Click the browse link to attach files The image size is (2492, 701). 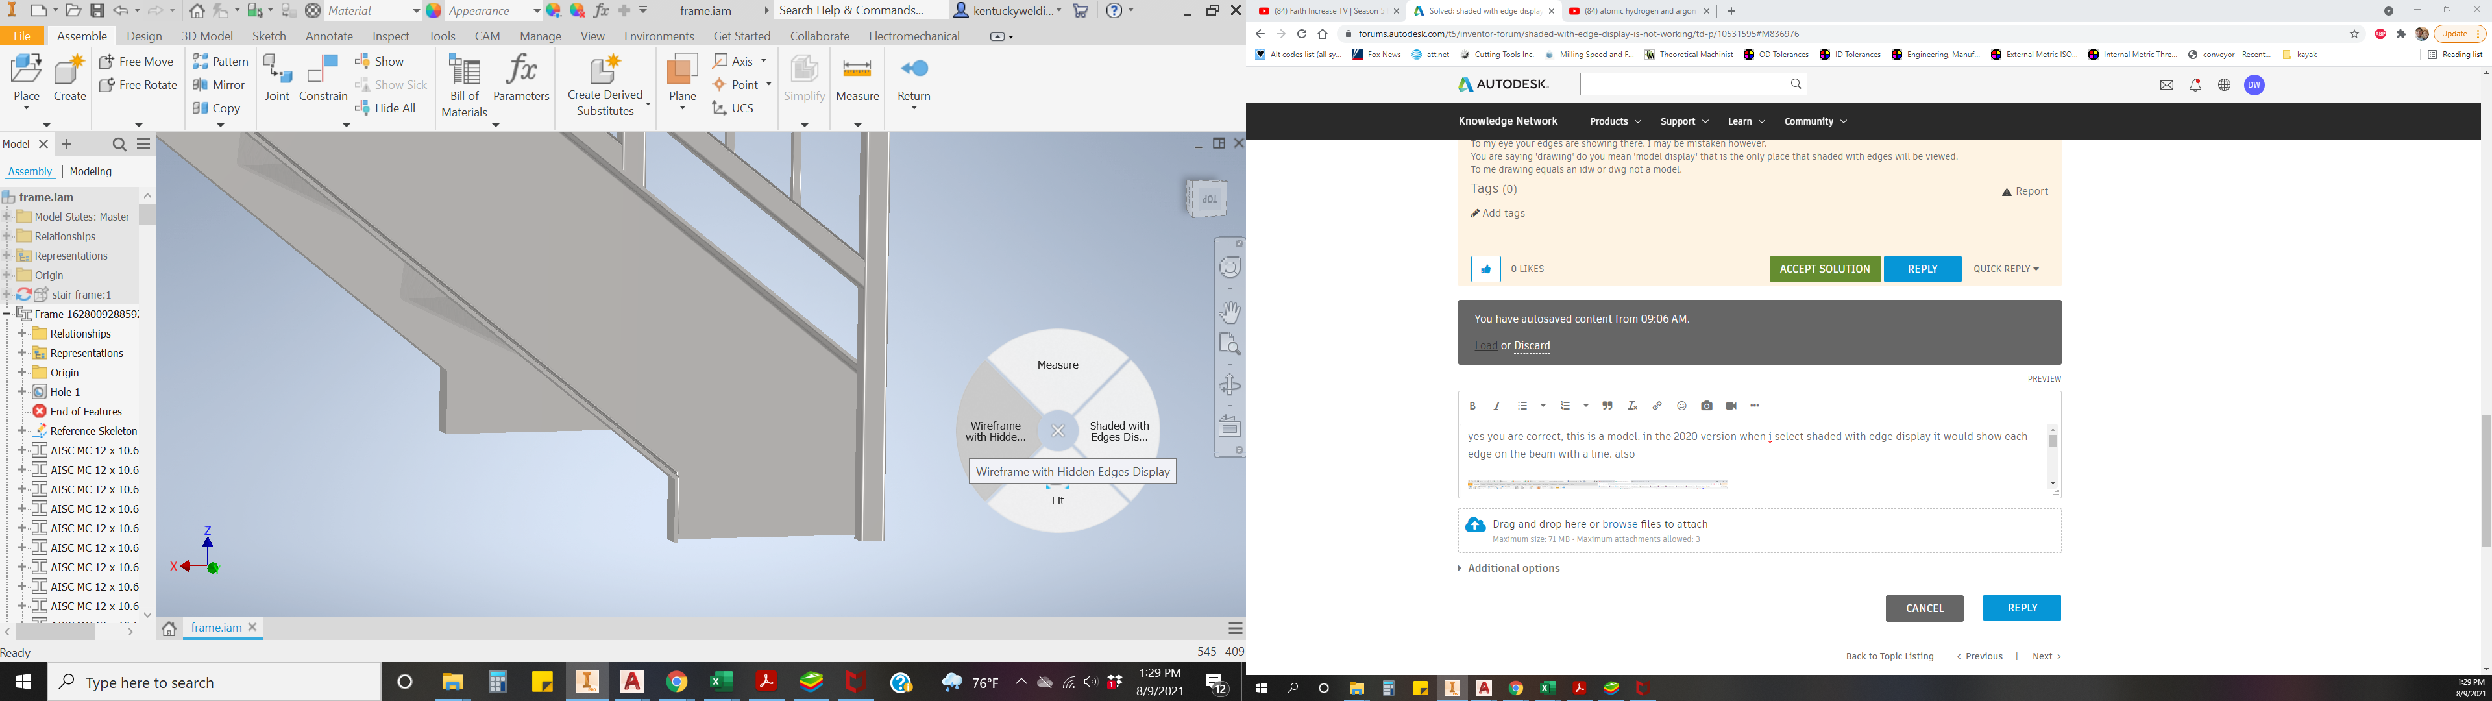pos(1619,524)
